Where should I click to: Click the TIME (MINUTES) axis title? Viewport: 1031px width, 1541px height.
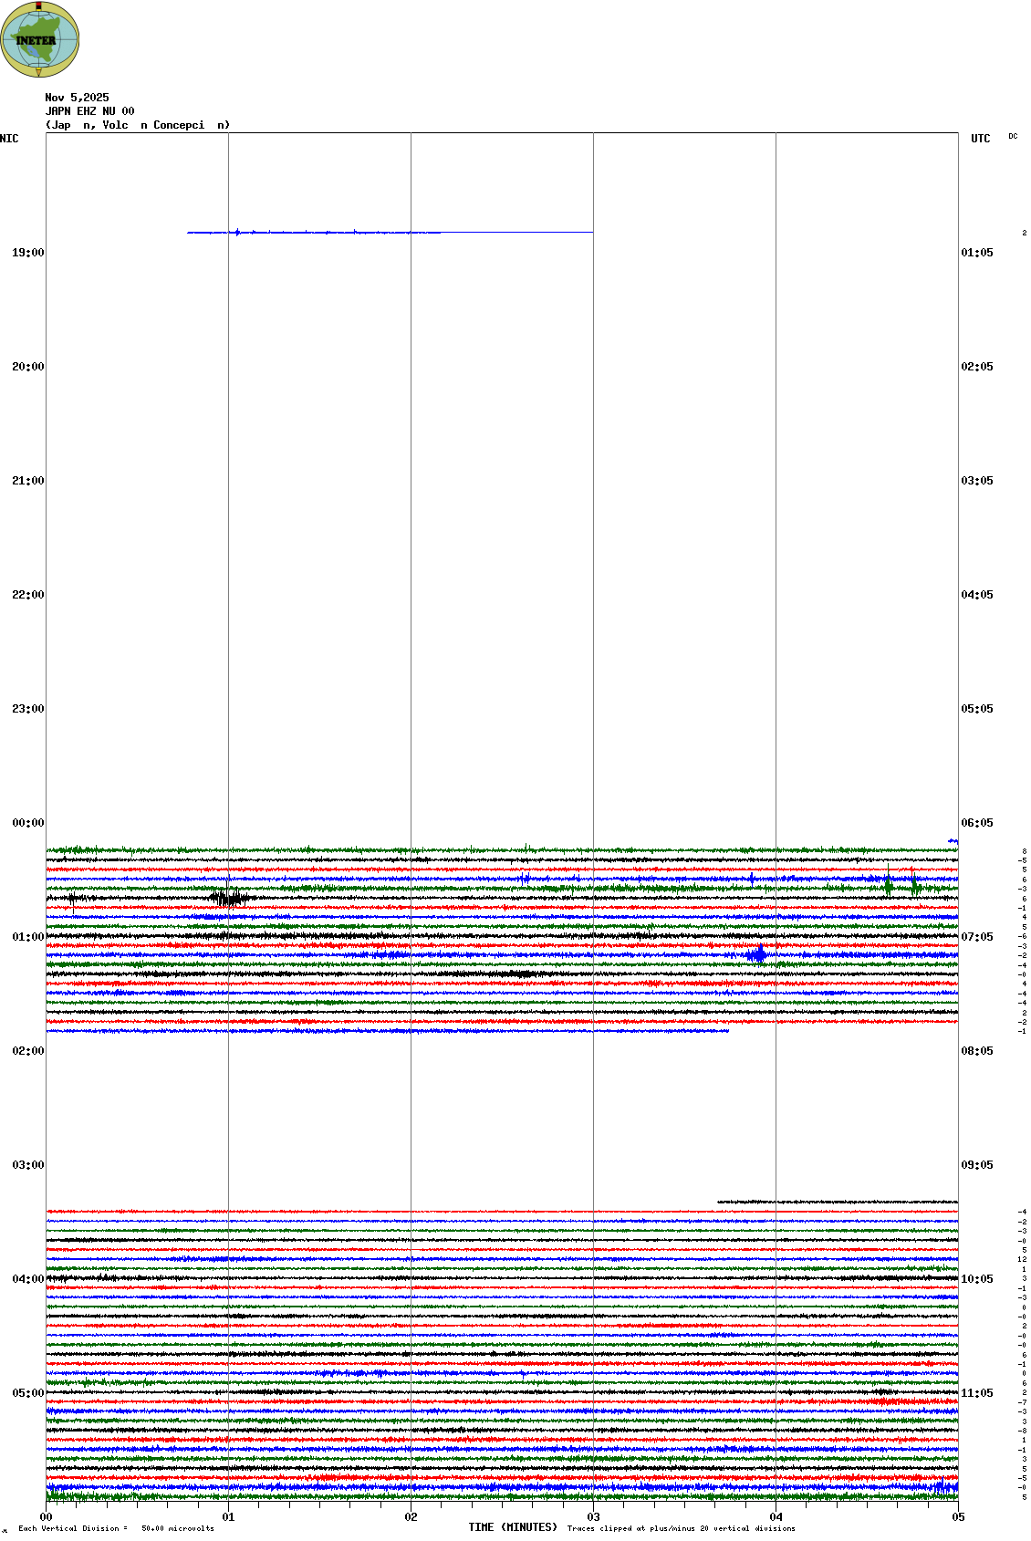click(513, 1527)
